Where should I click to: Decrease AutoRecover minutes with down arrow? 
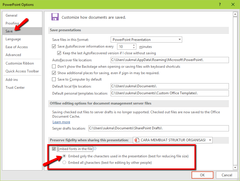134,48
